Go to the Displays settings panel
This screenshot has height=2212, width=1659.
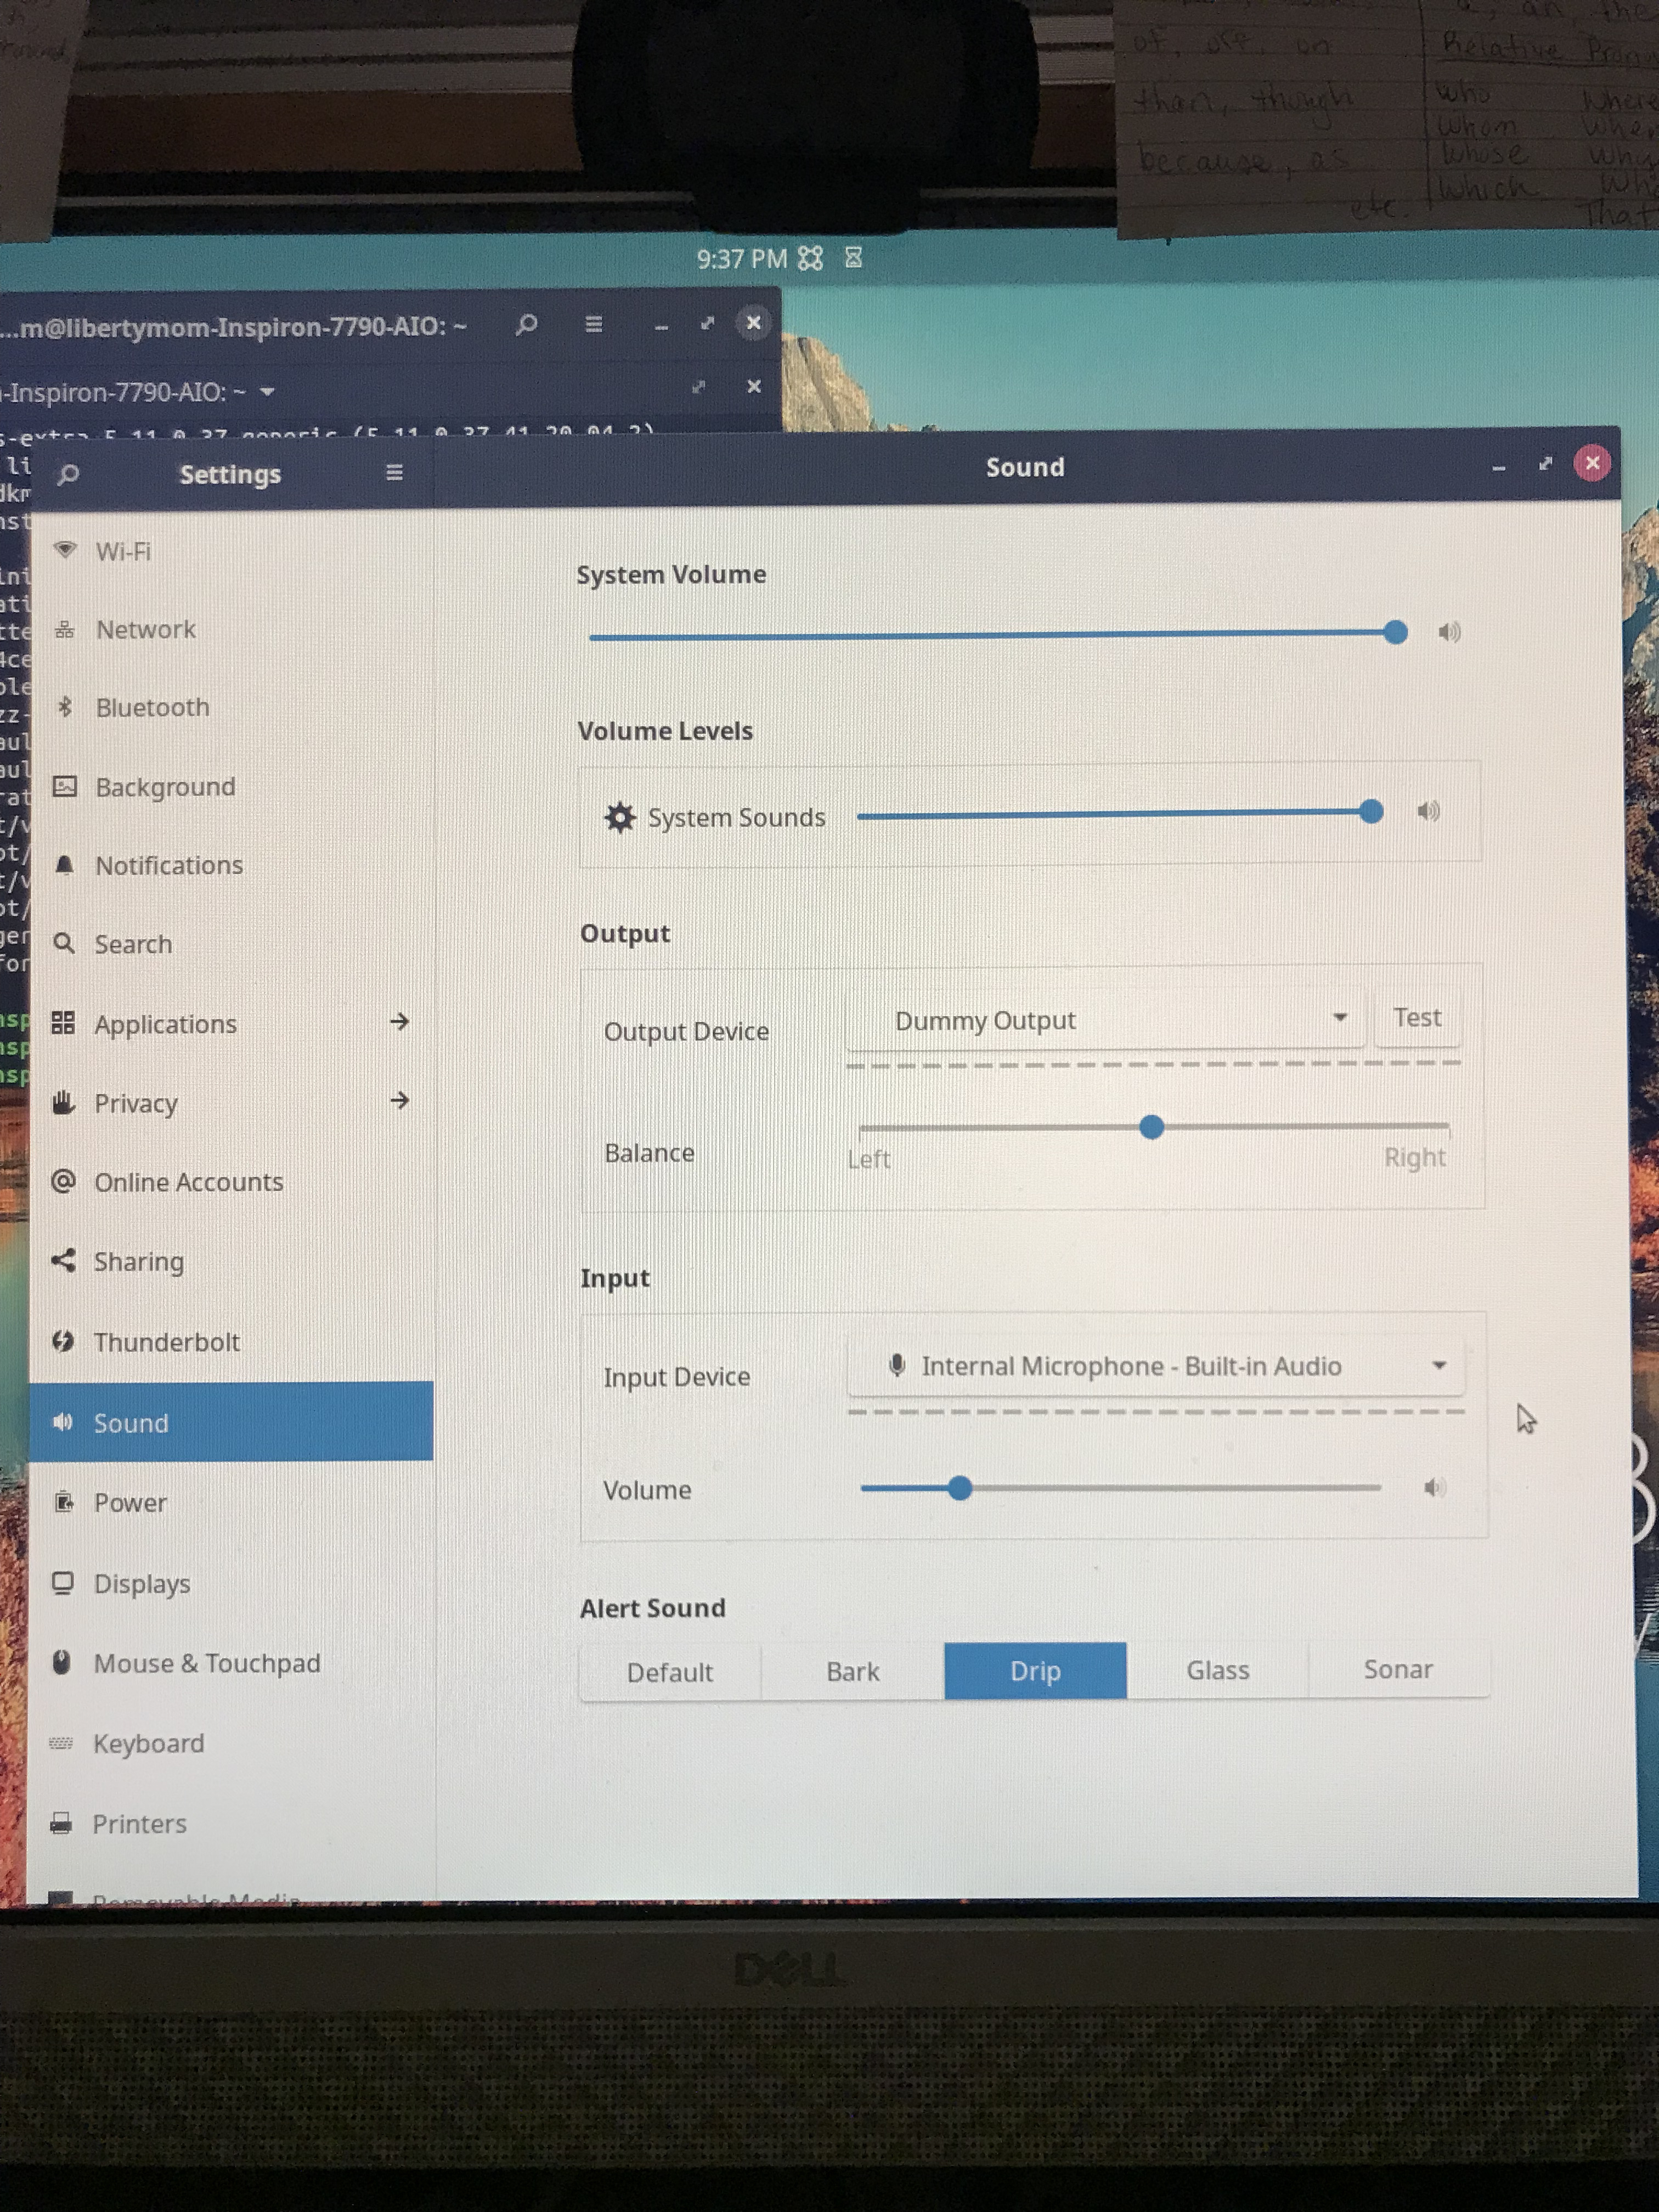[141, 1583]
